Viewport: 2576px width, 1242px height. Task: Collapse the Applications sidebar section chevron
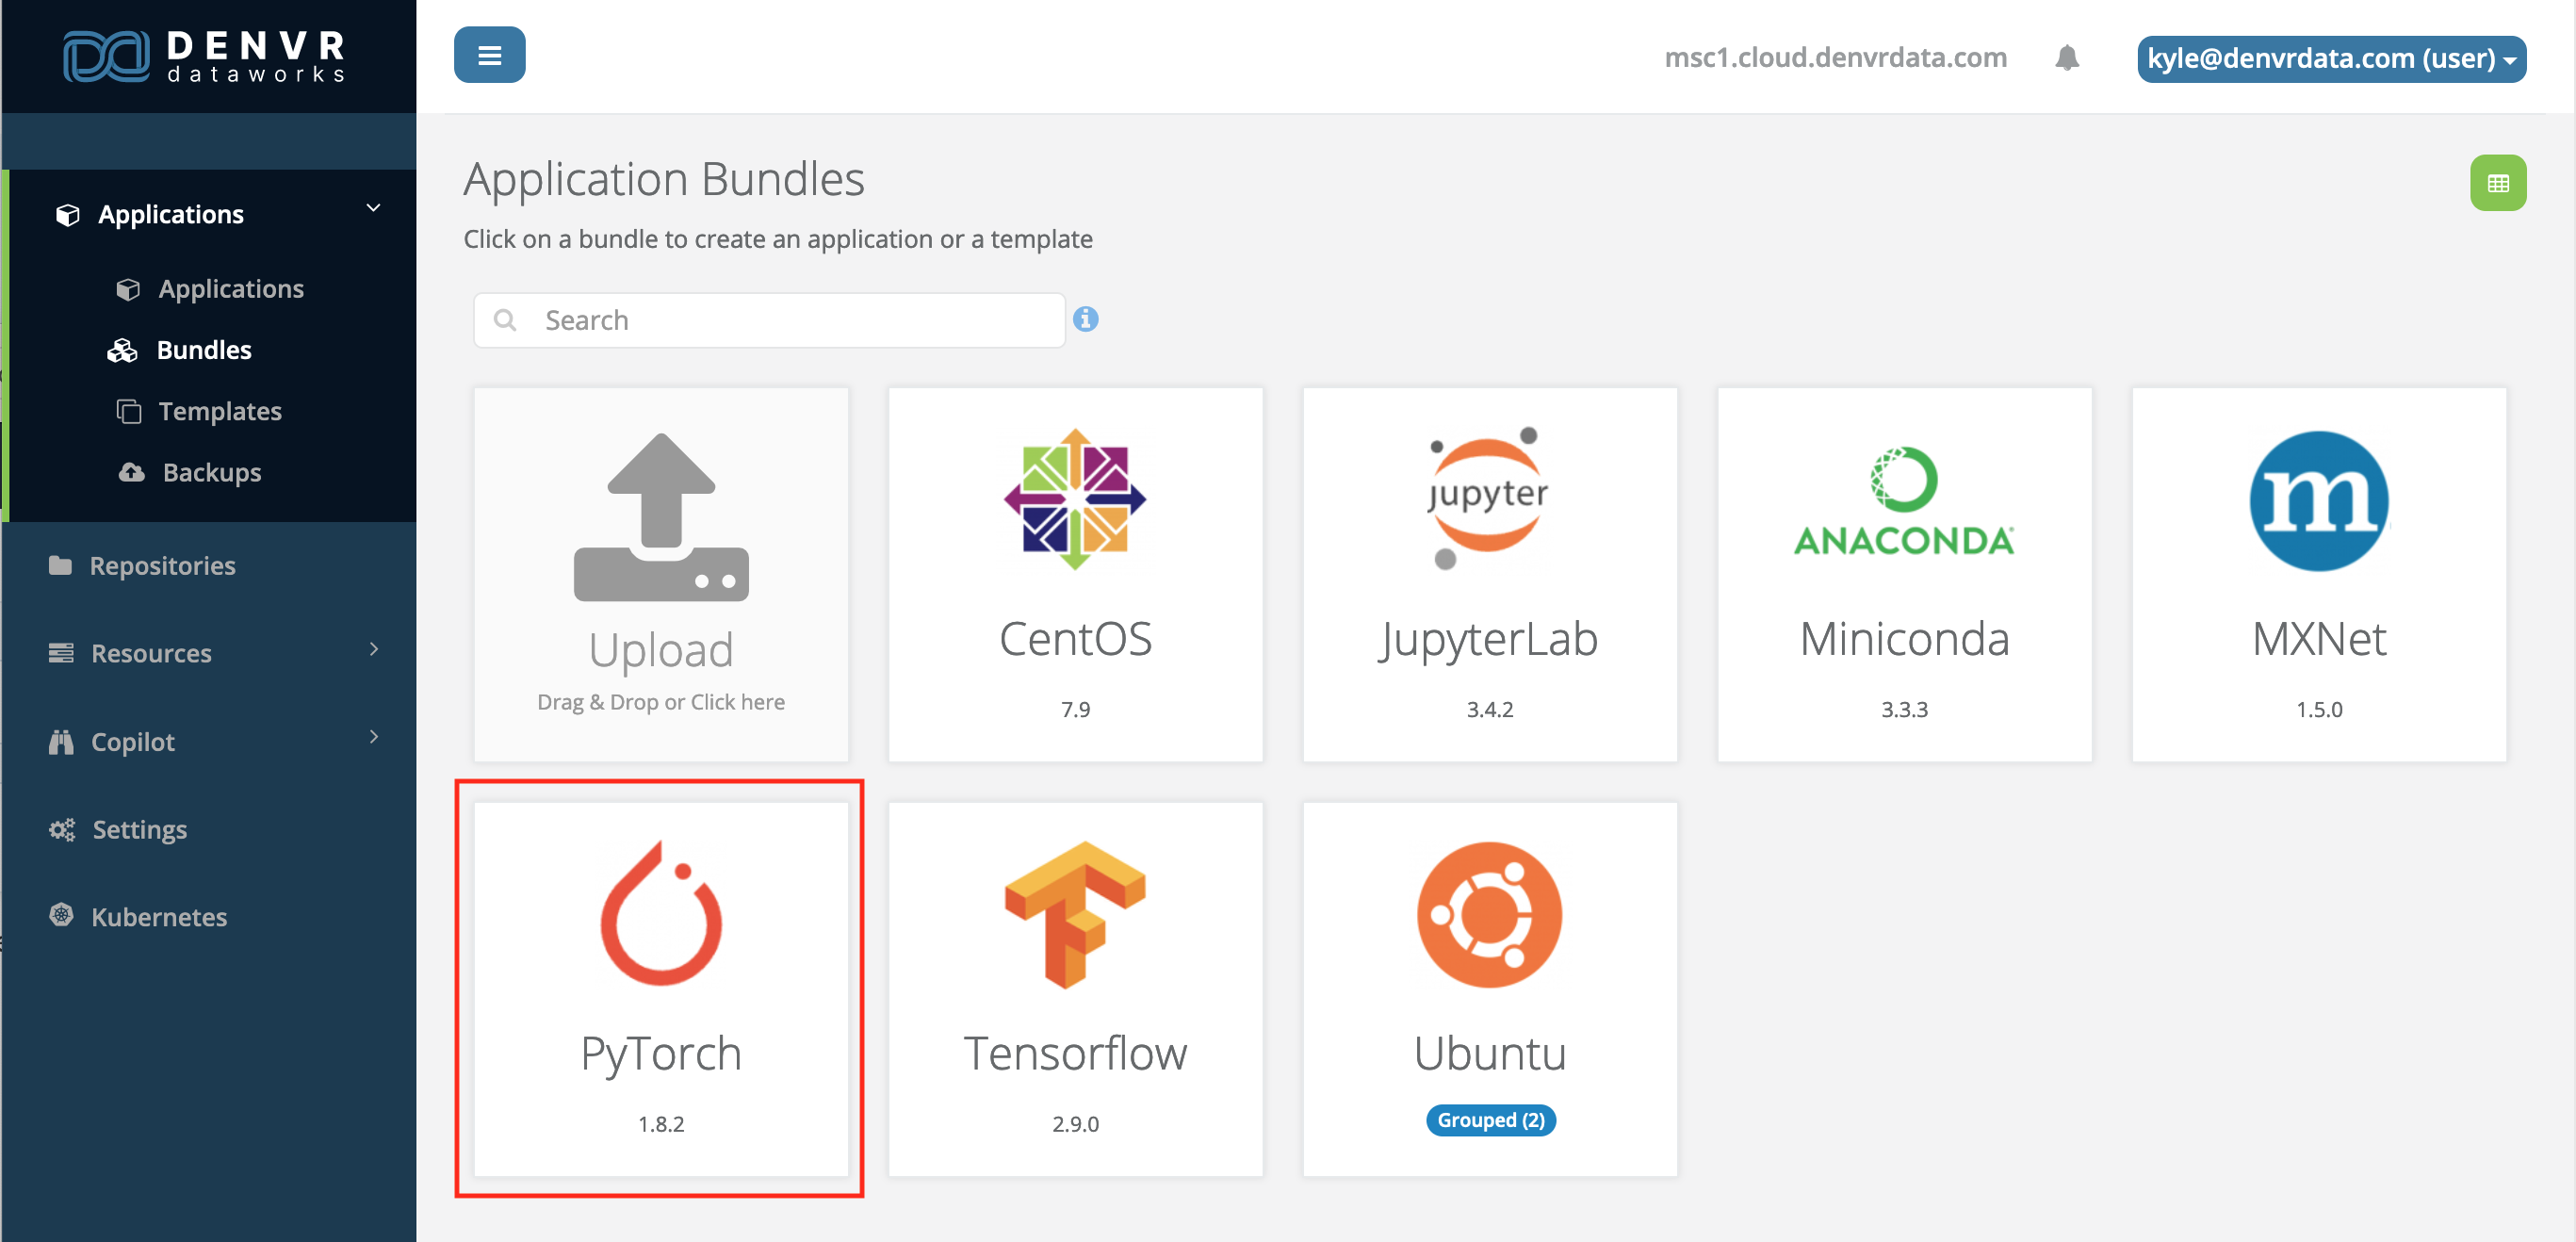pyautogui.click(x=373, y=209)
